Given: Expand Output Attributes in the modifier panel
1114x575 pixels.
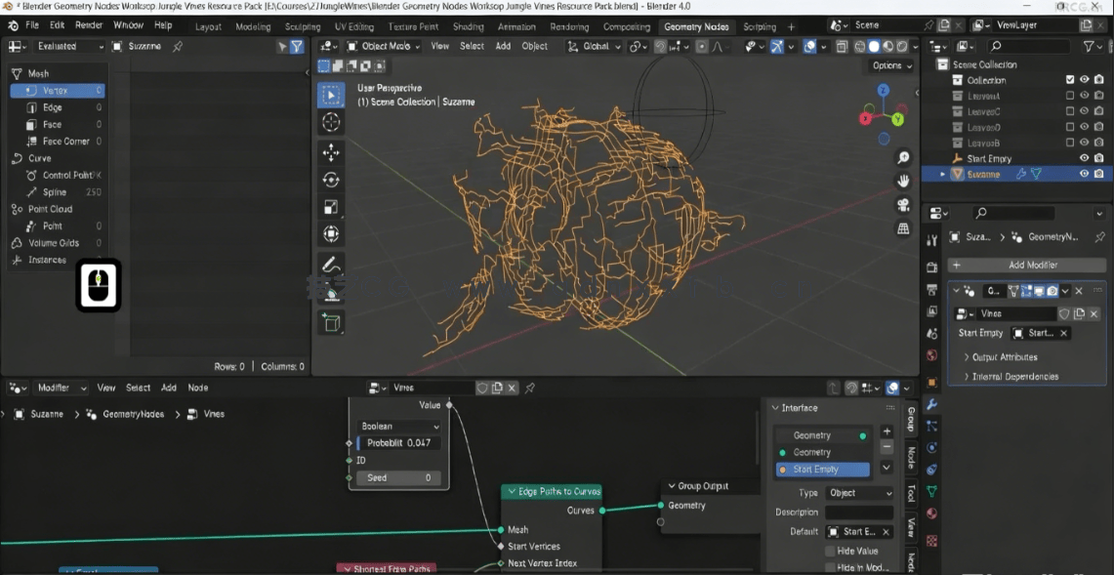Looking at the screenshot, I should pyautogui.click(x=1007, y=357).
